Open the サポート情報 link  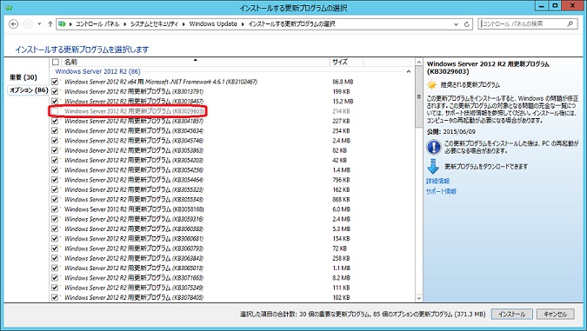pyautogui.click(x=441, y=191)
